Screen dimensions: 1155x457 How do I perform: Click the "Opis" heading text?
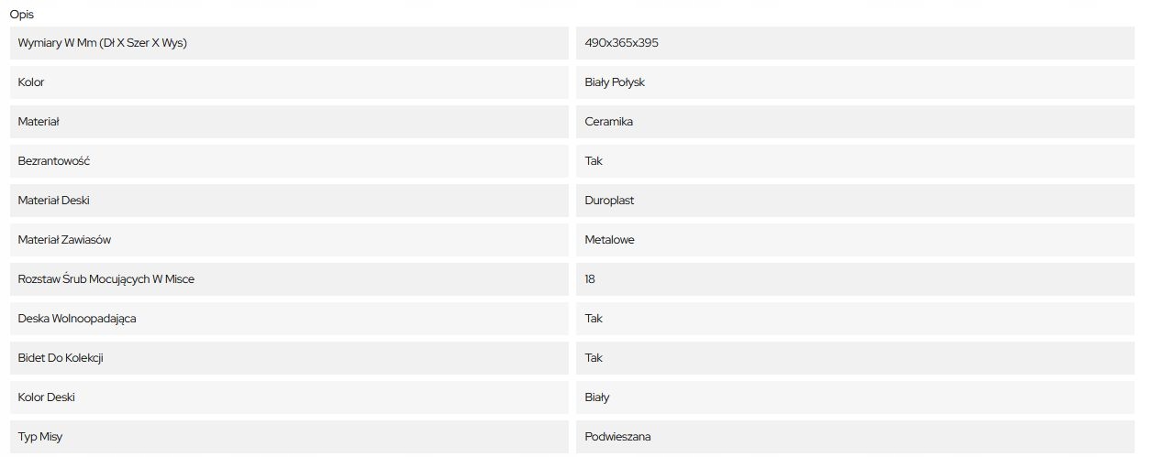pos(22,15)
